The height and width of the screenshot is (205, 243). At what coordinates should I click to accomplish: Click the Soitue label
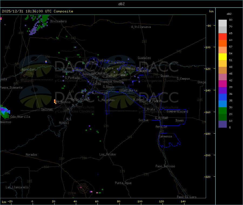[143, 120]
